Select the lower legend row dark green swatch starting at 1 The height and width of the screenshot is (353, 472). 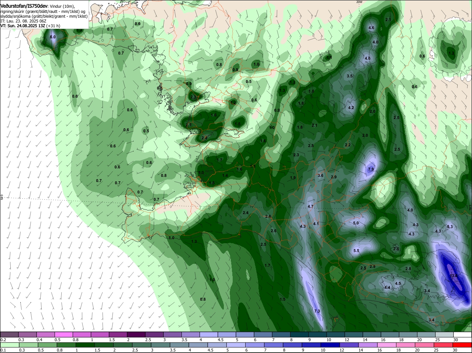84,345
